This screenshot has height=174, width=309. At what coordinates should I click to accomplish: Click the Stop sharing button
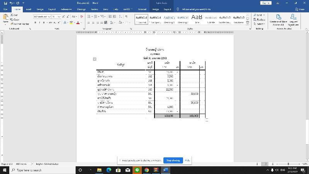point(173,160)
